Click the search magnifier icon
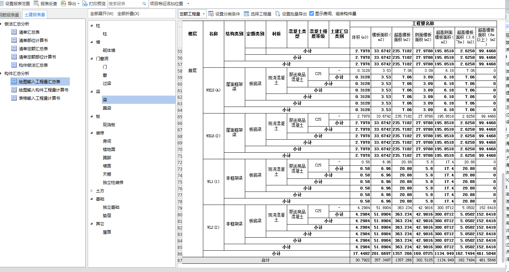Screen dimensions: 509x272 point(144,4)
